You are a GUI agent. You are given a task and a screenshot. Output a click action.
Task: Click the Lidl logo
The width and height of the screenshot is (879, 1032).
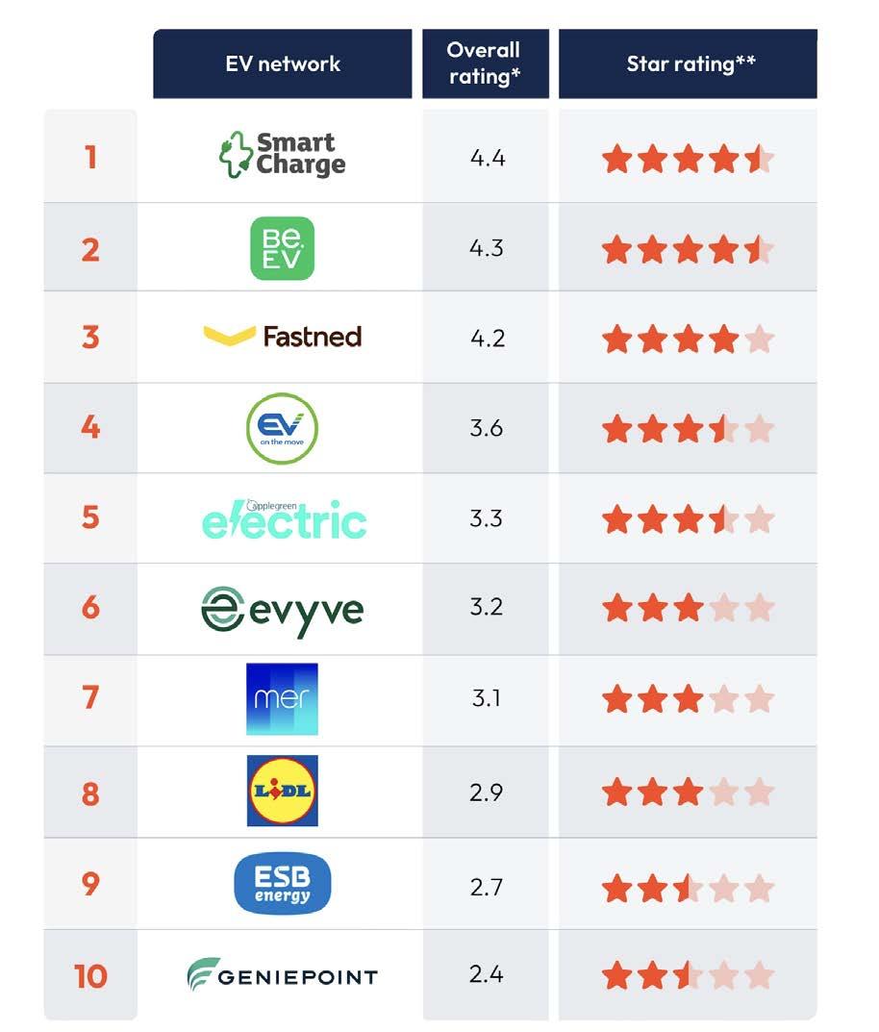[282, 792]
